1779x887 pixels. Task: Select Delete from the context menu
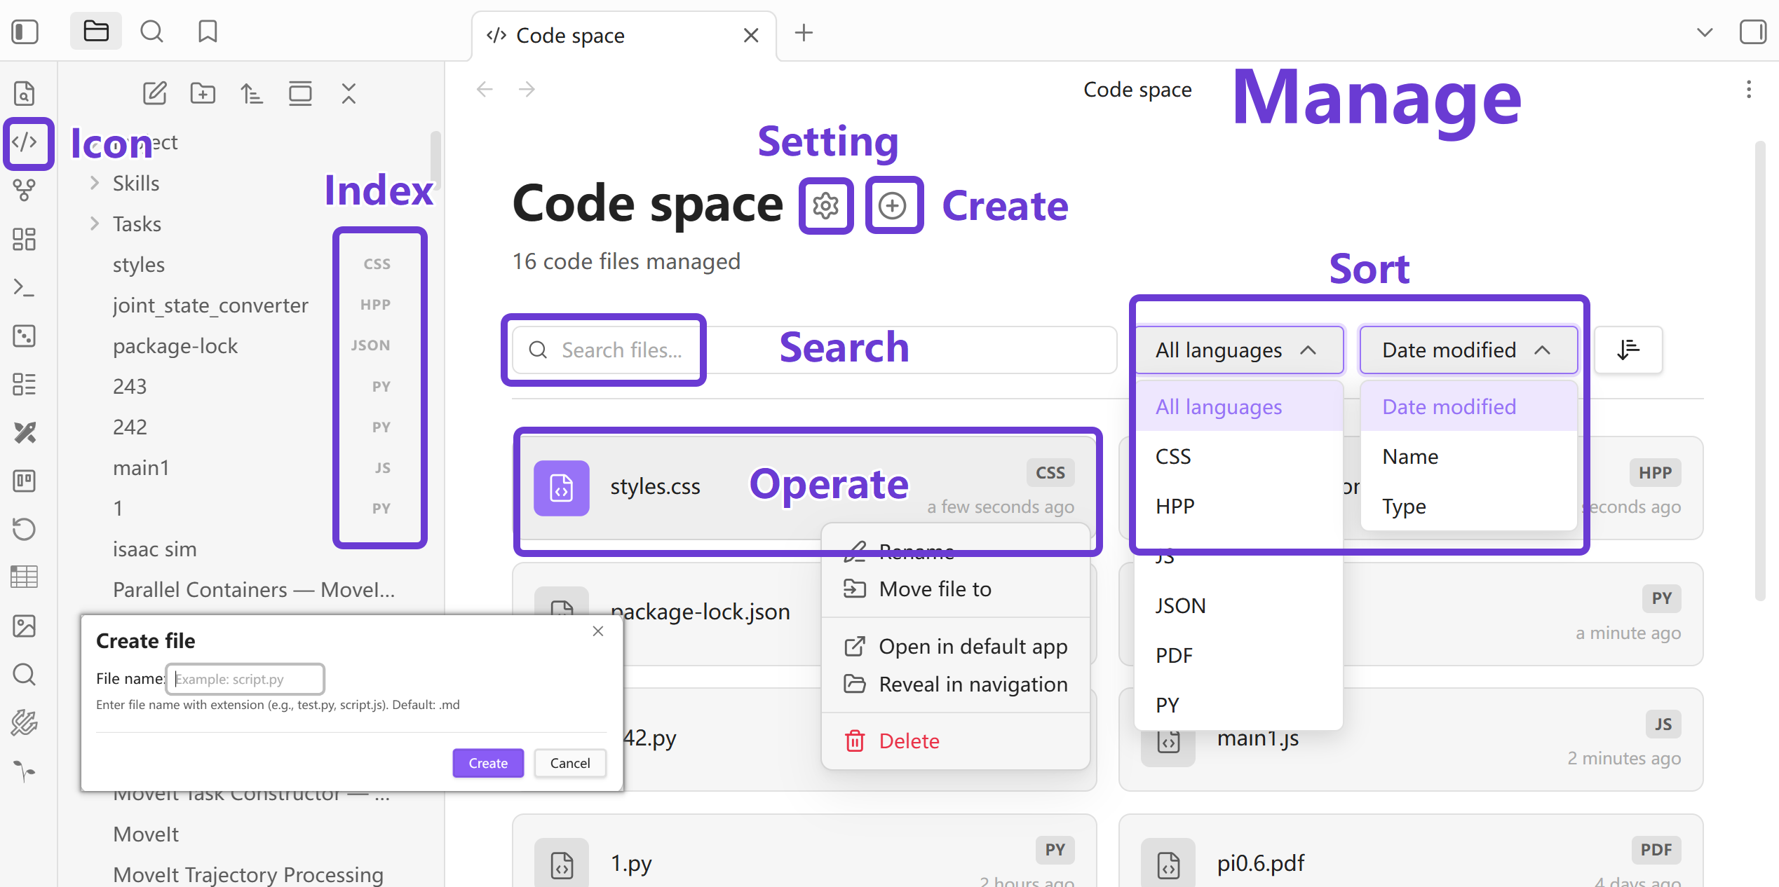tap(909, 741)
